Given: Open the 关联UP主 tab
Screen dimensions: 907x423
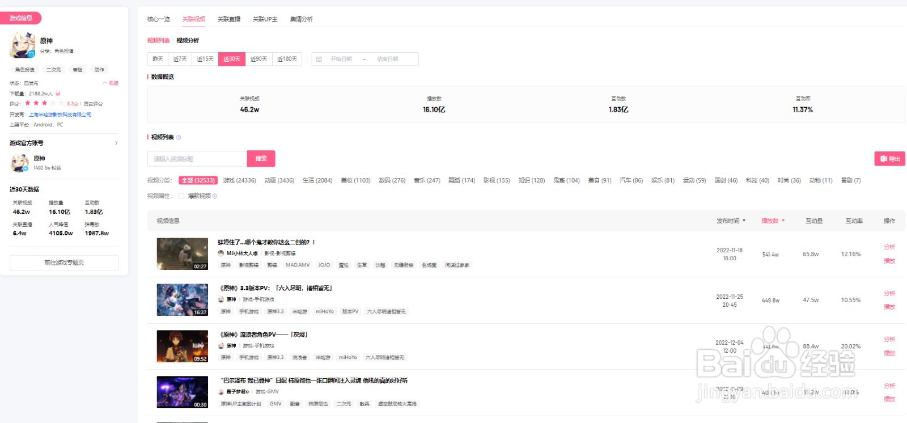Looking at the screenshot, I should (x=265, y=19).
